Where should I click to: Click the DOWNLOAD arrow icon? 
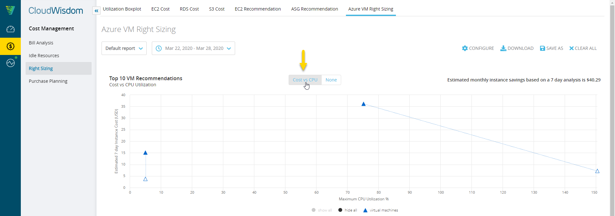coord(503,48)
